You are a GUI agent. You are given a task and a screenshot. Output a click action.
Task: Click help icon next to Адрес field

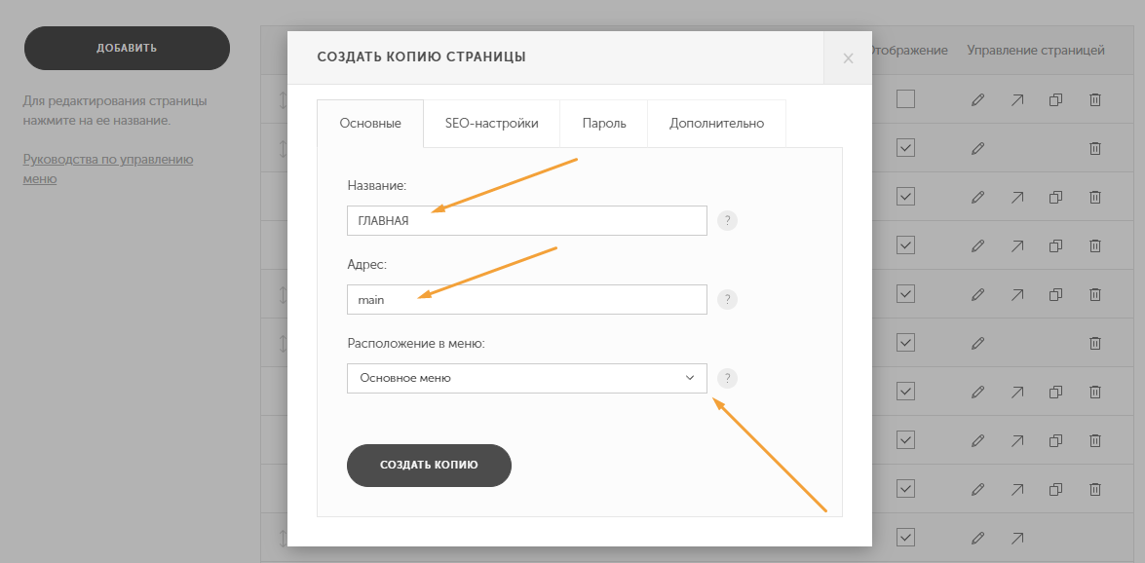[x=727, y=299]
